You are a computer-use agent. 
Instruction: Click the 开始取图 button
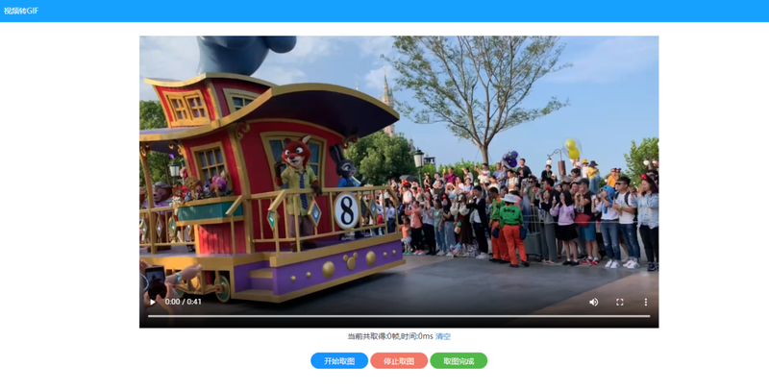tap(339, 360)
